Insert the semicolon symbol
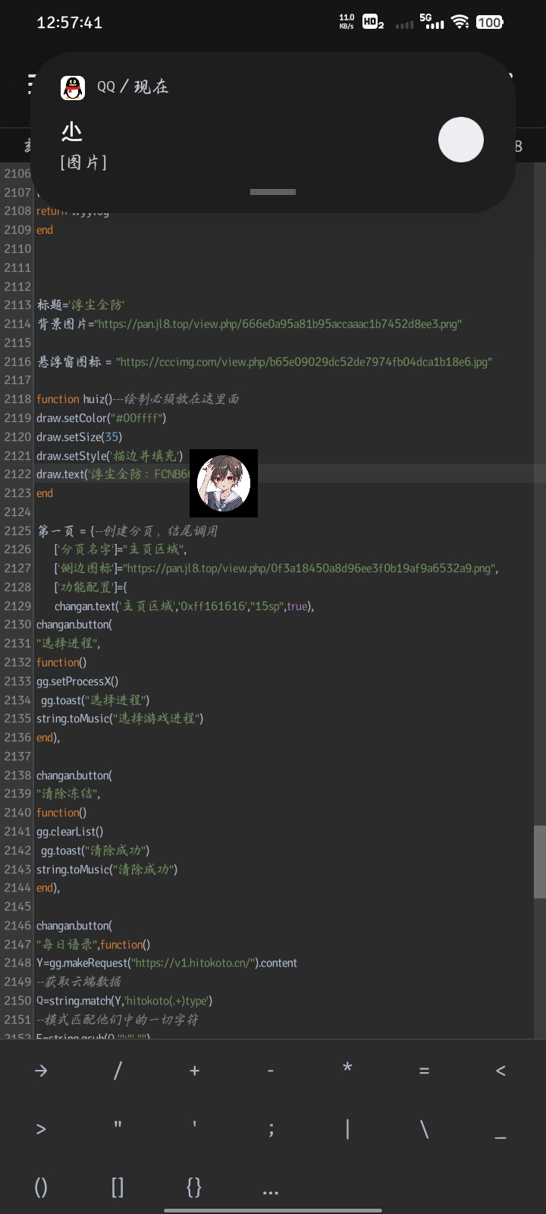 271,1129
